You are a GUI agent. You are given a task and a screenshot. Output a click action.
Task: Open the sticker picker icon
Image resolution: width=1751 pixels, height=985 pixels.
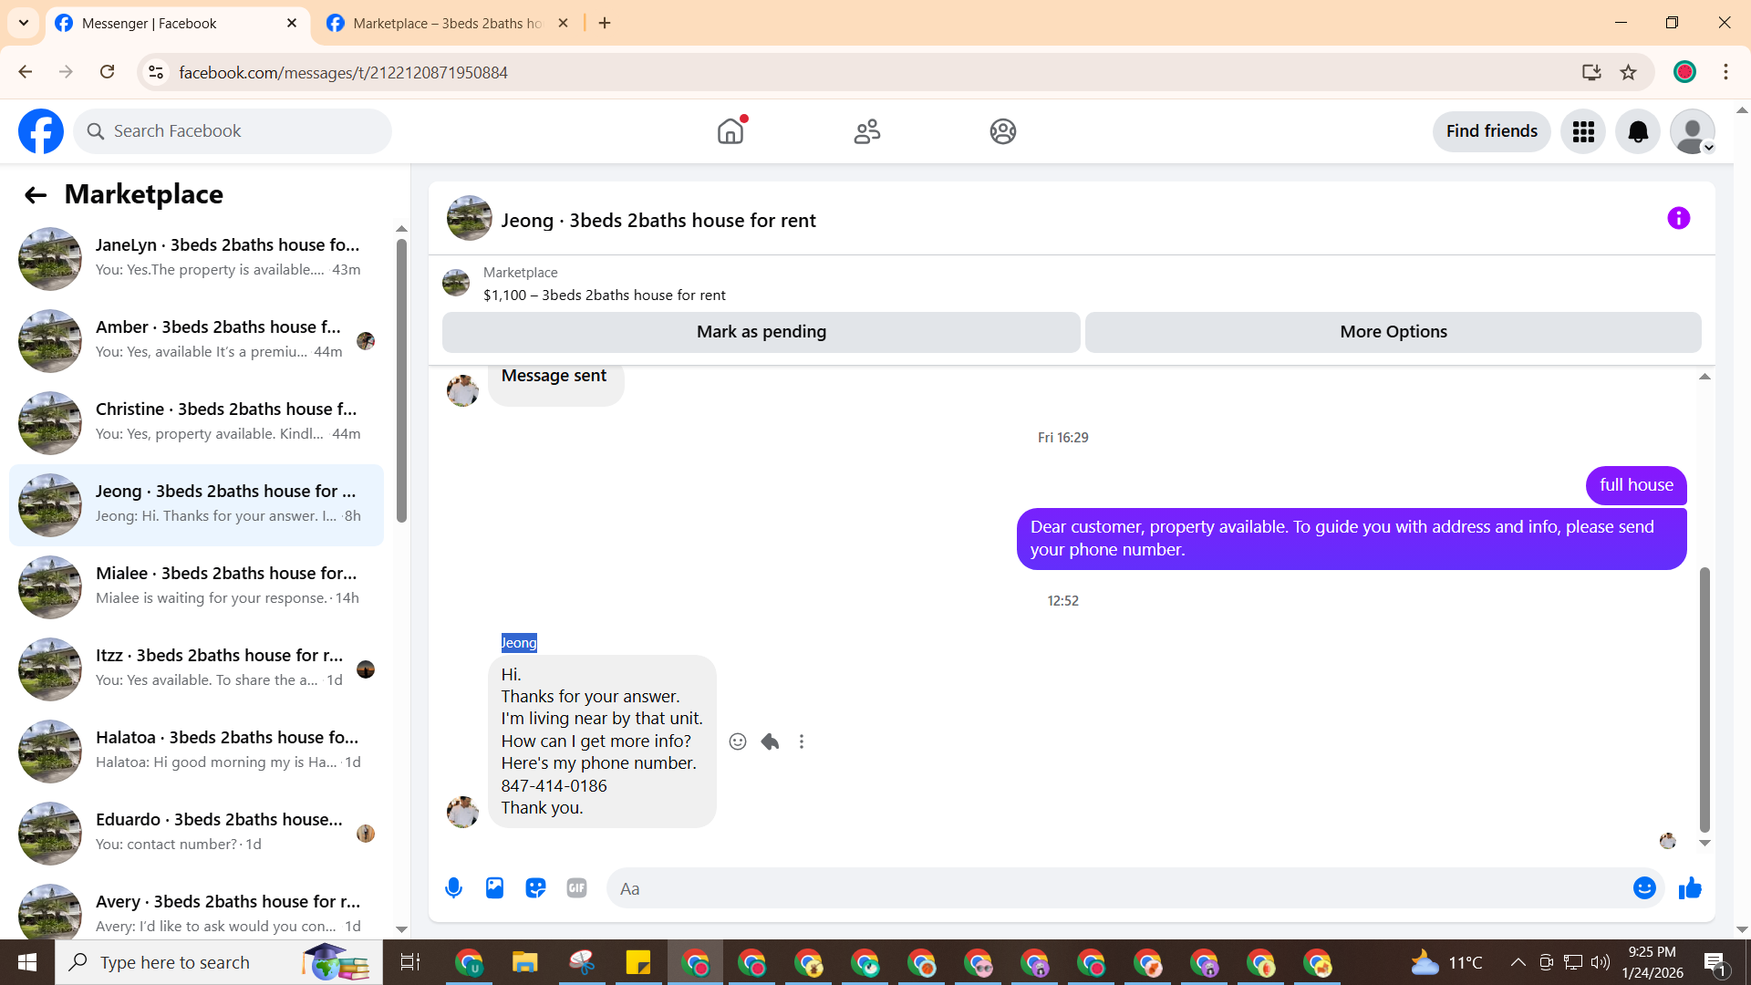point(535,888)
